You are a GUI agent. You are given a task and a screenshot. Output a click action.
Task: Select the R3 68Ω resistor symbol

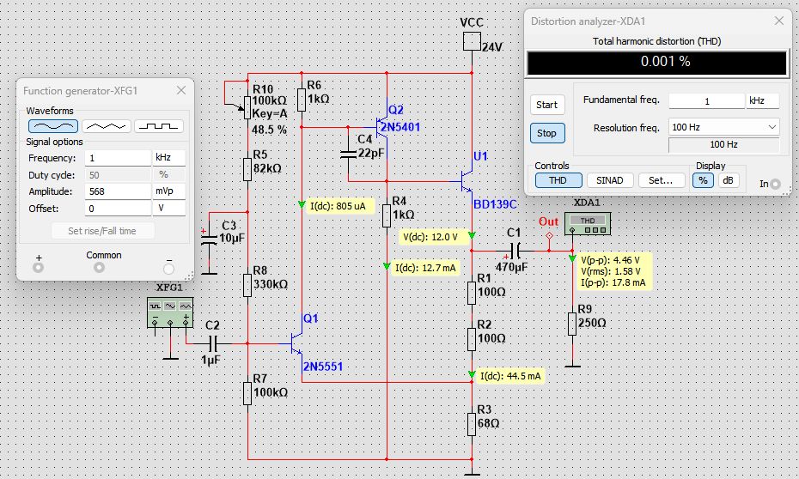point(472,425)
